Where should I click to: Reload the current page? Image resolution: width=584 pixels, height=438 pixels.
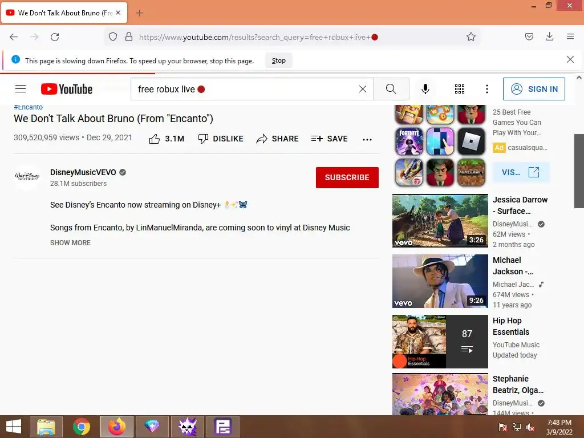click(55, 37)
